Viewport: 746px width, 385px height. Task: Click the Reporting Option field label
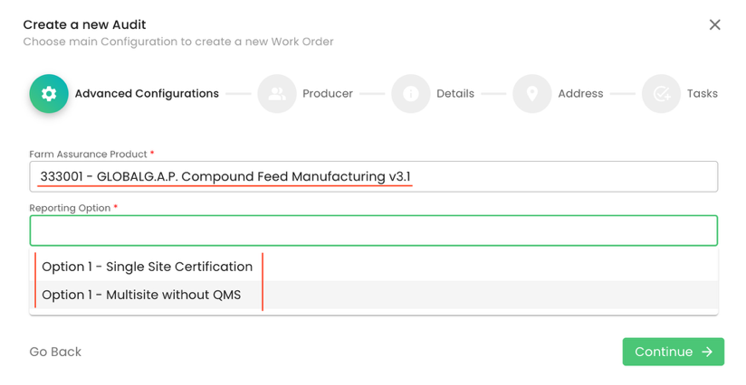coord(70,208)
